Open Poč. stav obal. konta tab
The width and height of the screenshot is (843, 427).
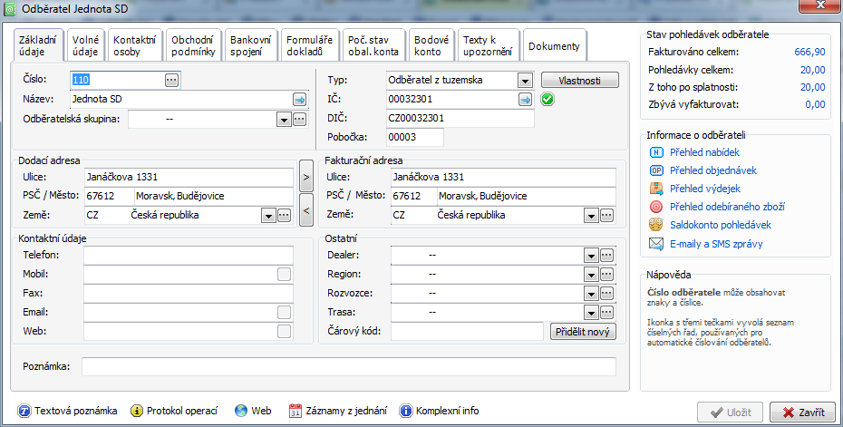tap(373, 45)
